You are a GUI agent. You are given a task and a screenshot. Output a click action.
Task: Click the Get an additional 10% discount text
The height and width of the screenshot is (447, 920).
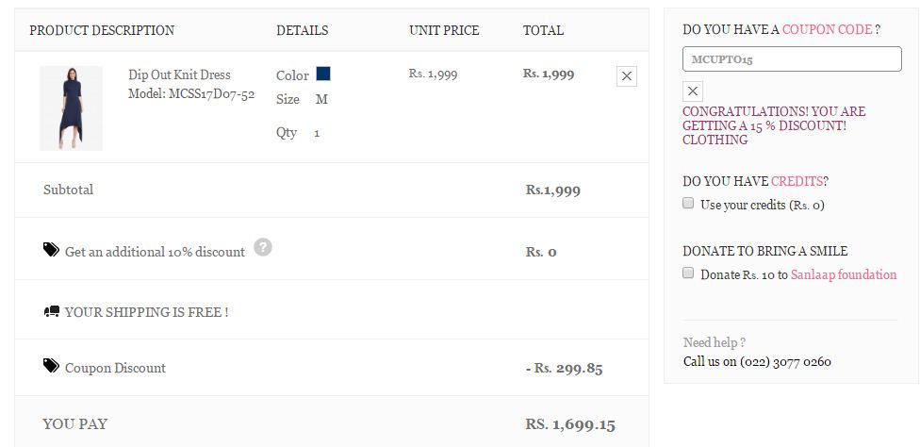coord(155,252)
